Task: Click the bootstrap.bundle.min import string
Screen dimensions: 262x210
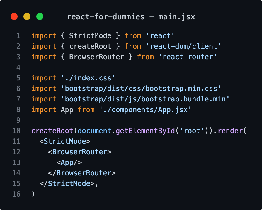Action: pos(145,99)
